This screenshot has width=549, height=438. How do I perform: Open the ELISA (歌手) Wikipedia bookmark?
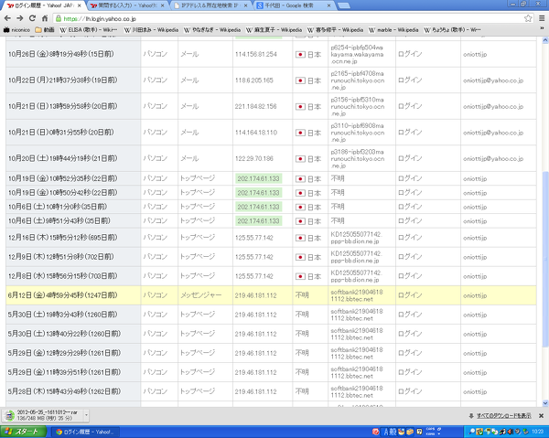(89, 30)
